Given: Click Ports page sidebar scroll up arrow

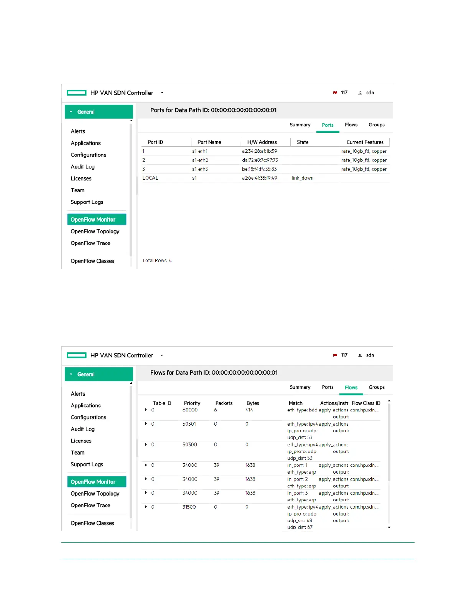Looking at the screenshot, I should [131, 121].
